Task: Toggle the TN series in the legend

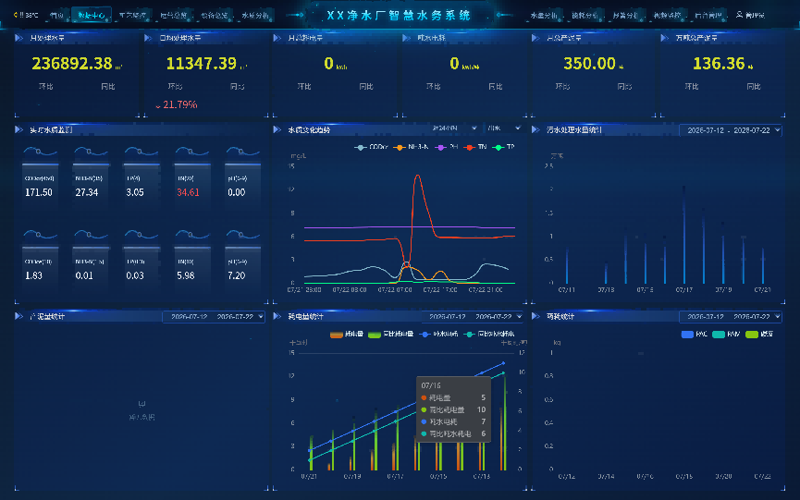Action: point(474,147)
